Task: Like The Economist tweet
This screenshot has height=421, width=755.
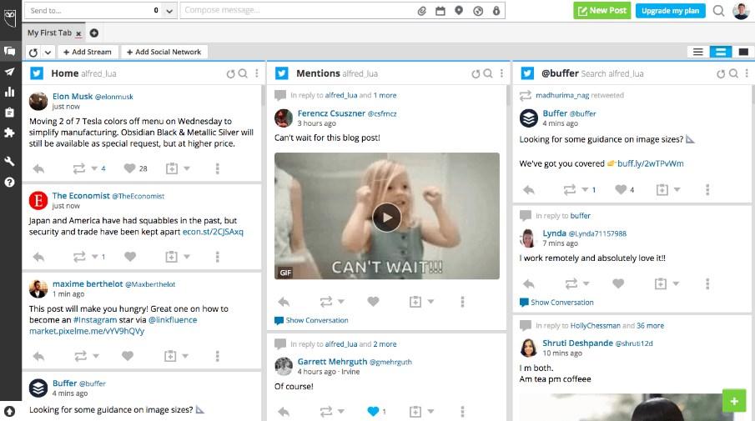Action: point(130,257)
